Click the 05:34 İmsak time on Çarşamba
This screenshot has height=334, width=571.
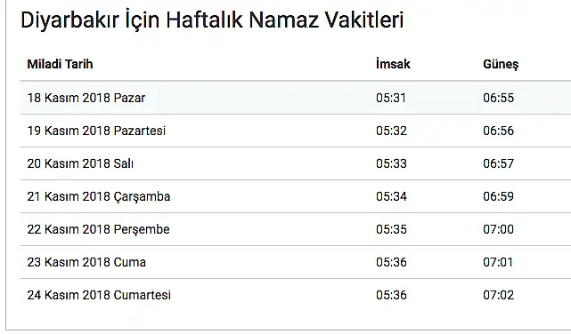[x=391, y=196]
